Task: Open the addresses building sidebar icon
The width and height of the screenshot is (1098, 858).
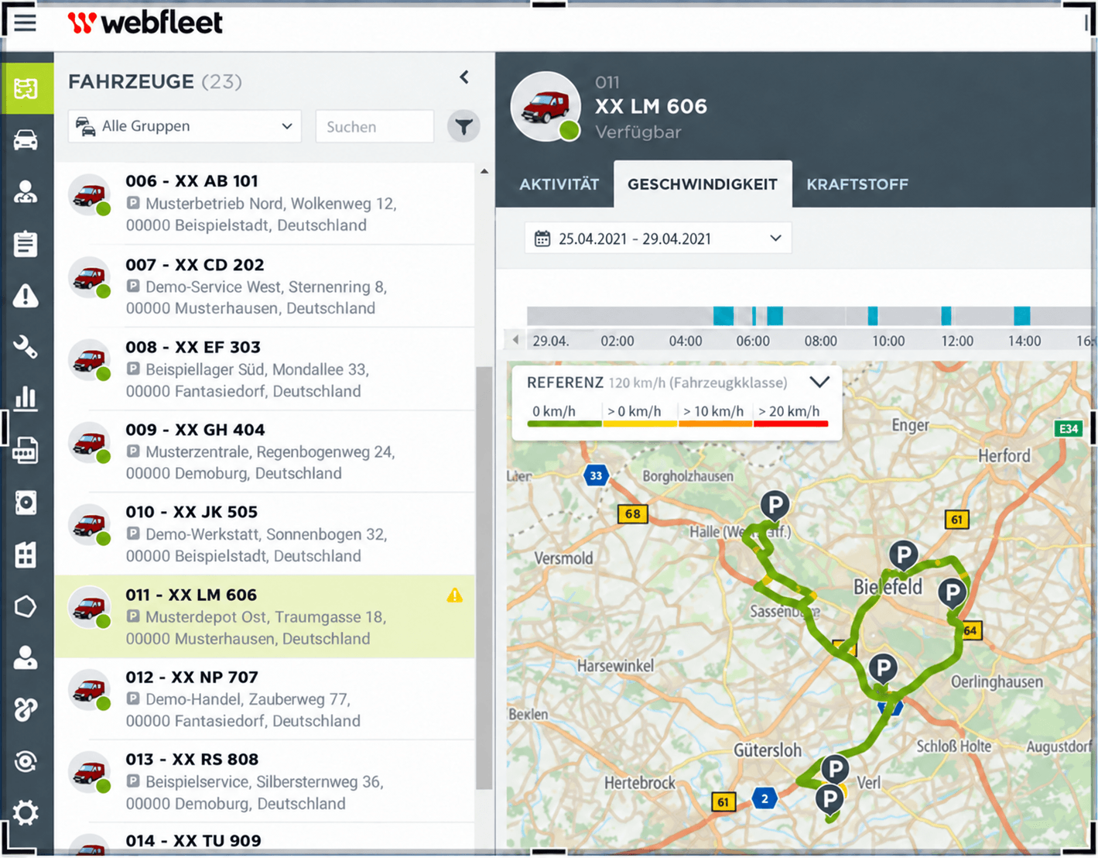Action: (26, 554)
